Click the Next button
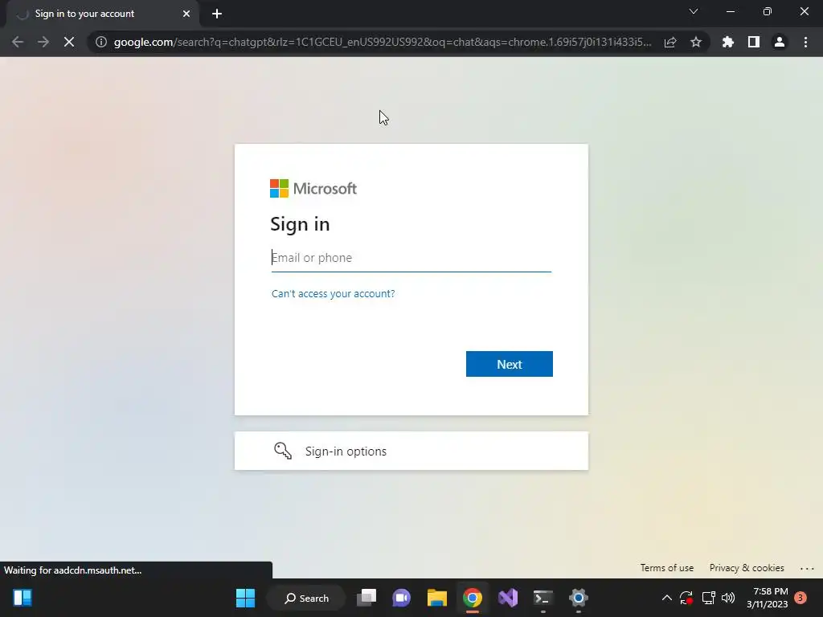The height and width of the screenshot is (617, 823). pyautogui.click(x=509, y=364)
